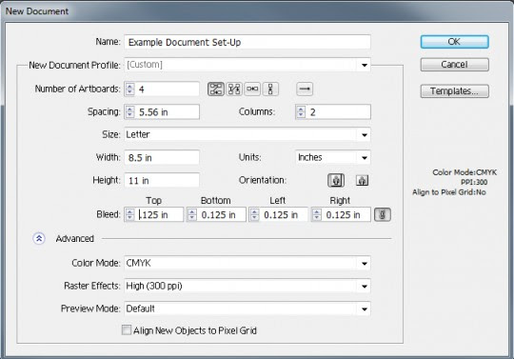Toggle the bleed link chain icon
Viewport: 514px width, 359px height.
(383, 215)
